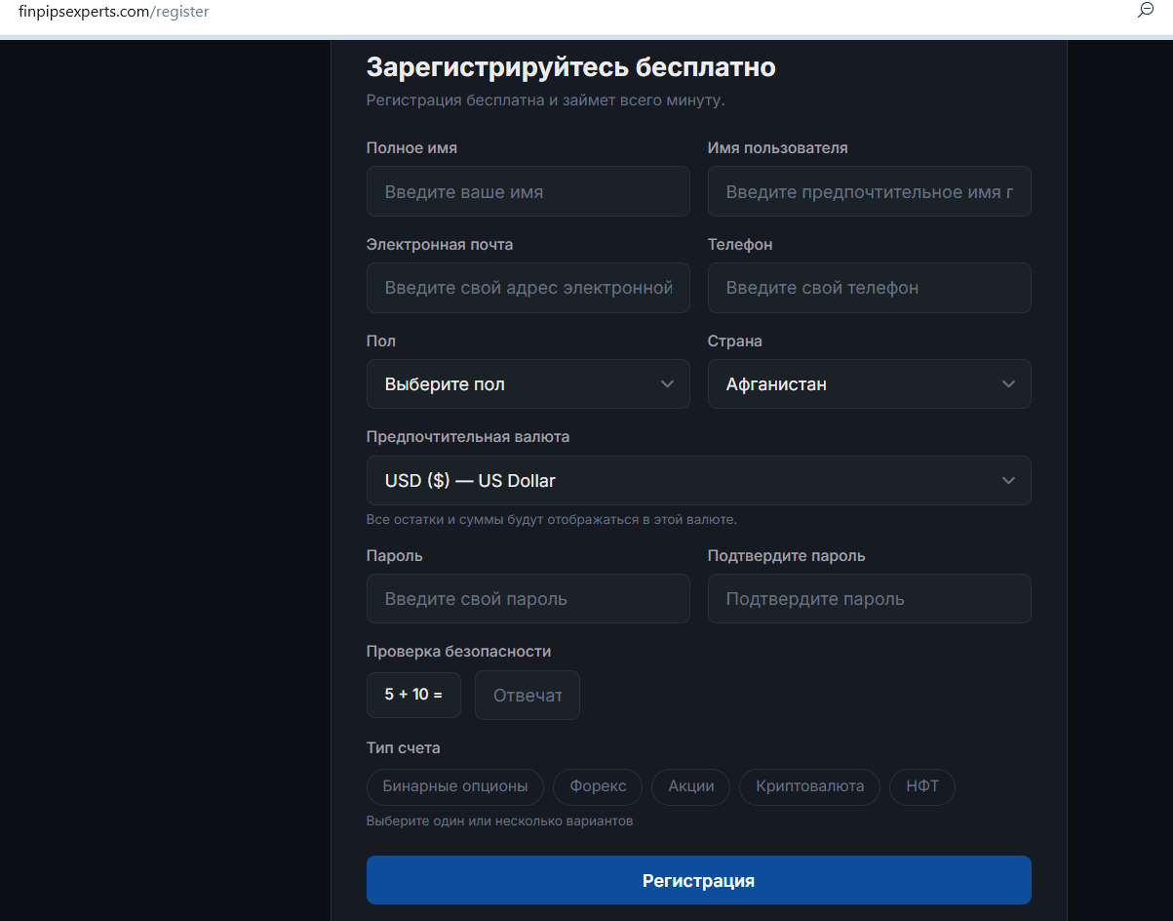Viewport: 1173px width, 921px height.
Task: Focus the Имя пользователя input field
Action: 869,191
